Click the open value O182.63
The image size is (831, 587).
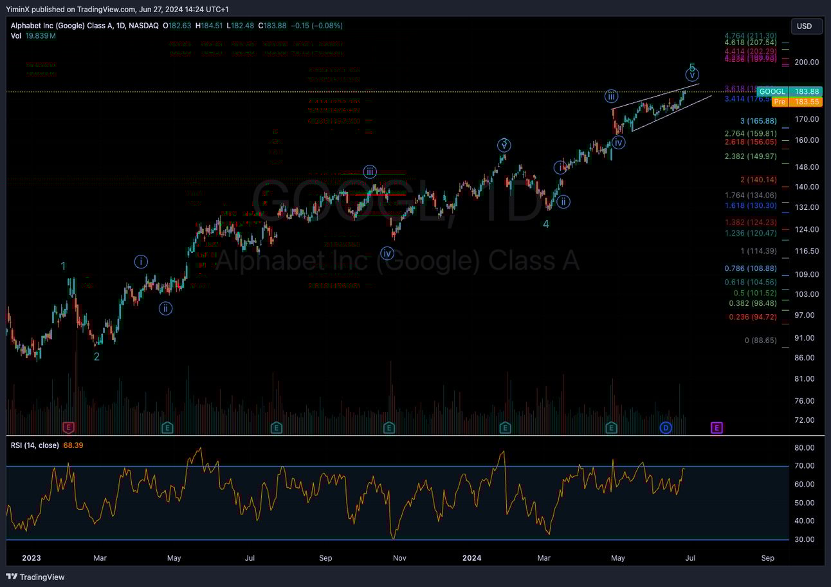(x=177, y=26)
